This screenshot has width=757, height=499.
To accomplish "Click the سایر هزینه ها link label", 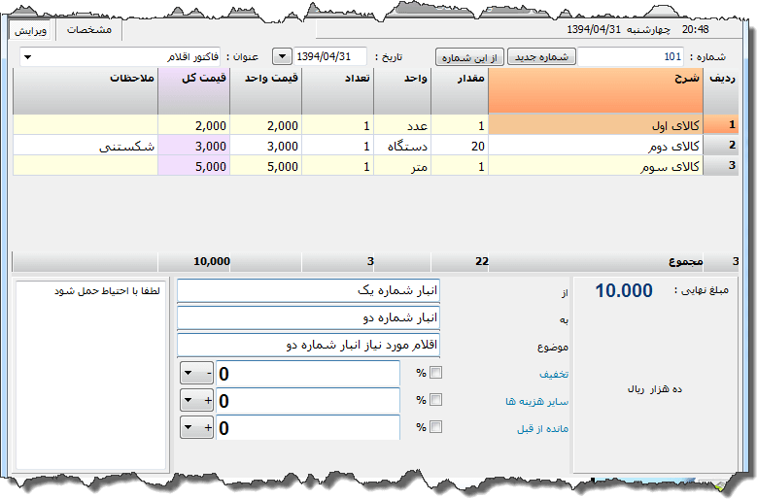I will (536, 401).
